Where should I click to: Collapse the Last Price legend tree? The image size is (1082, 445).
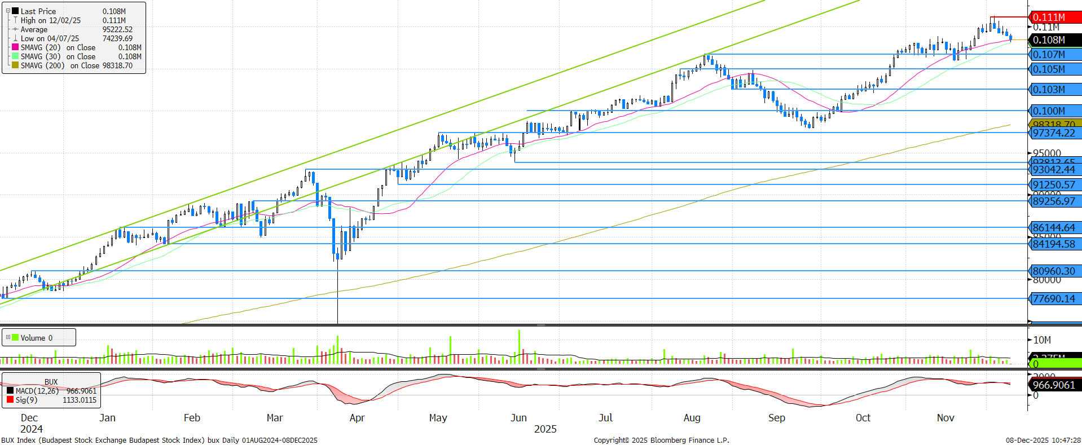[x=8, y=11]
